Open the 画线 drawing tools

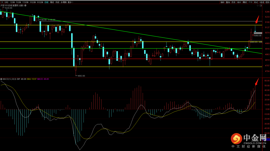tap(245, 2)
